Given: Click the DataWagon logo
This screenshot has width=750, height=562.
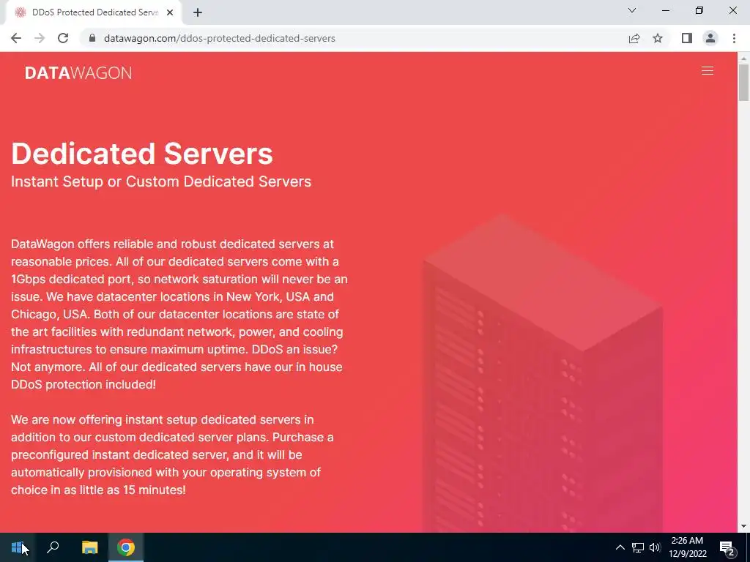Looking at the screenshot, I should point(78,72).
